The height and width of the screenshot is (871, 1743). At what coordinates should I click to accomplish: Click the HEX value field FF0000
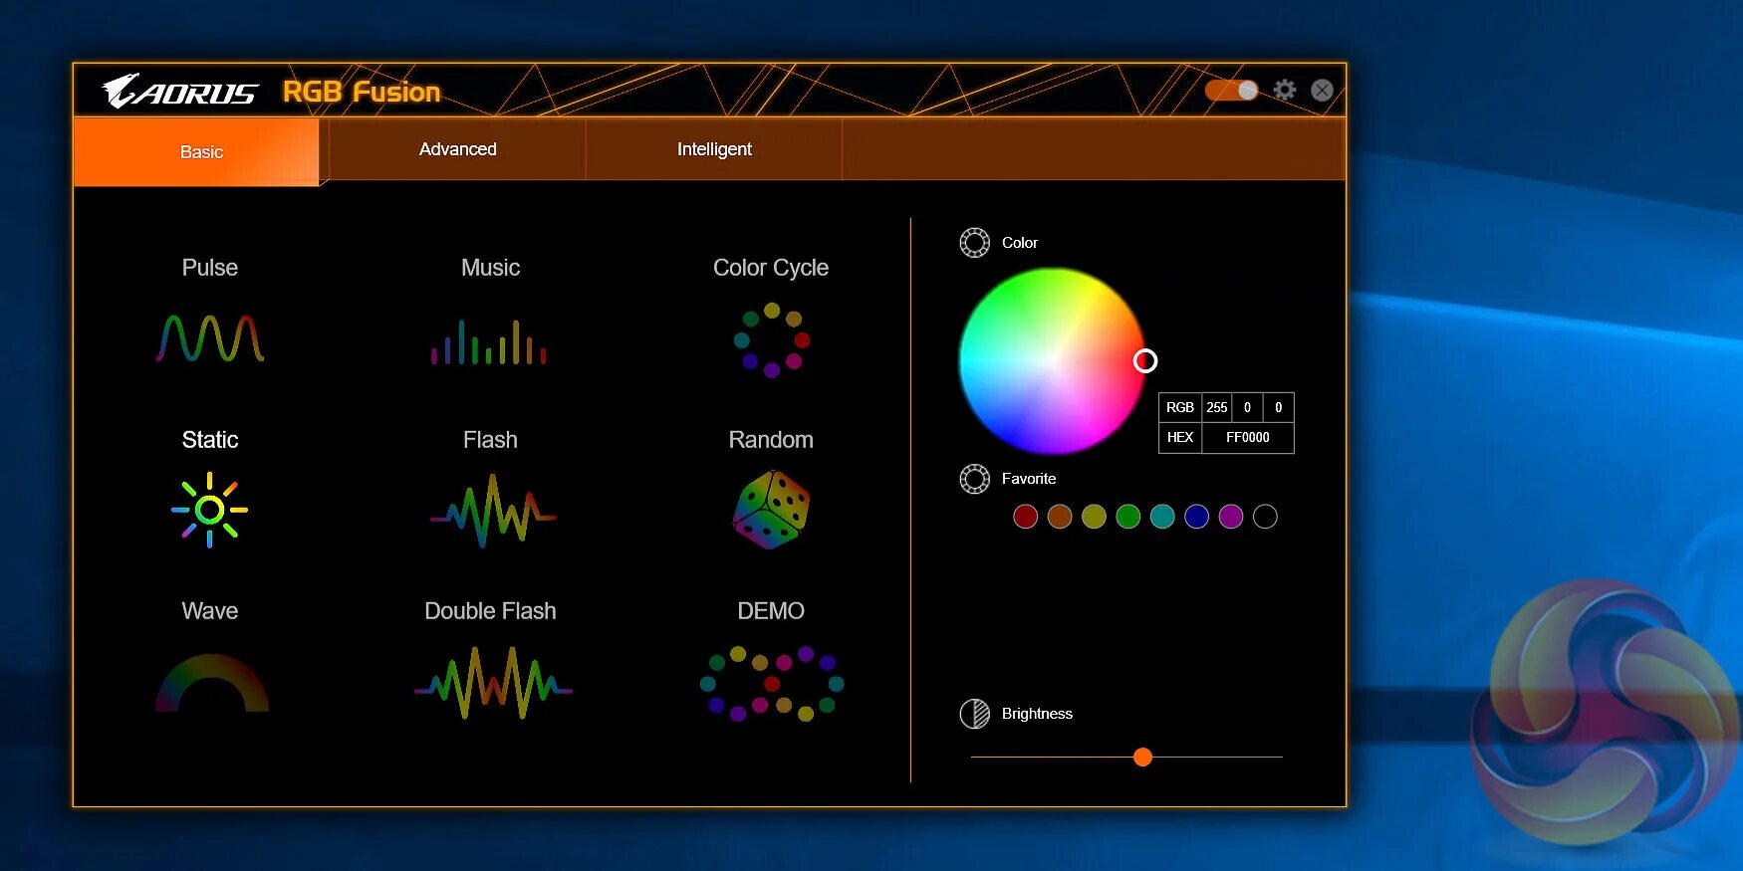point(1248,438)
